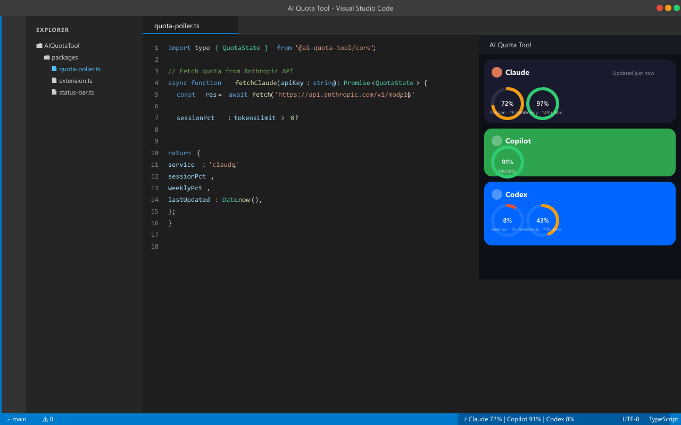
Task: Click the Anthropic API URL string
Action: pyautogui.click(x=344, y=95)
